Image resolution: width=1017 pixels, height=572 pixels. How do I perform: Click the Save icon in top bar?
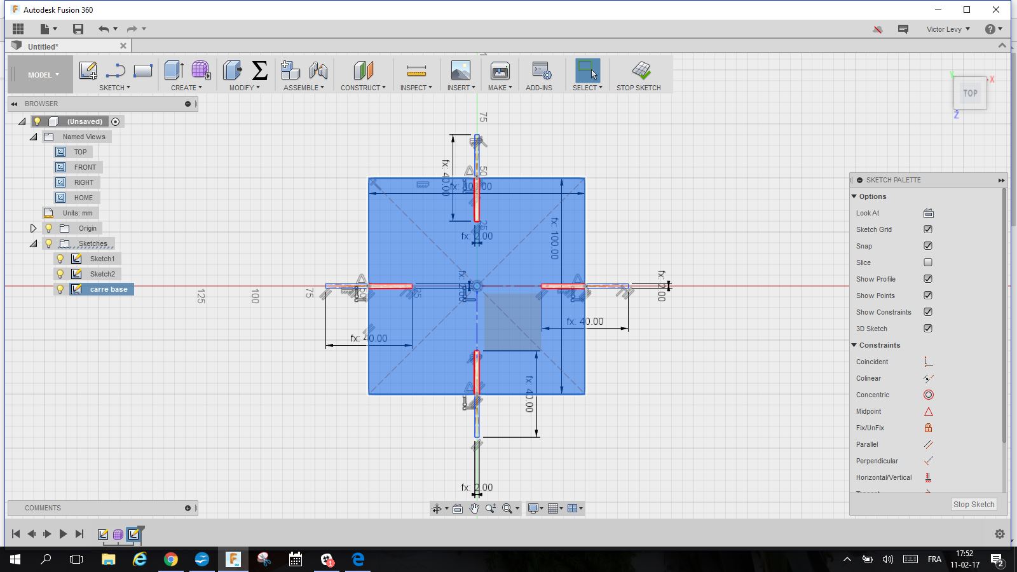pos(78,29)
